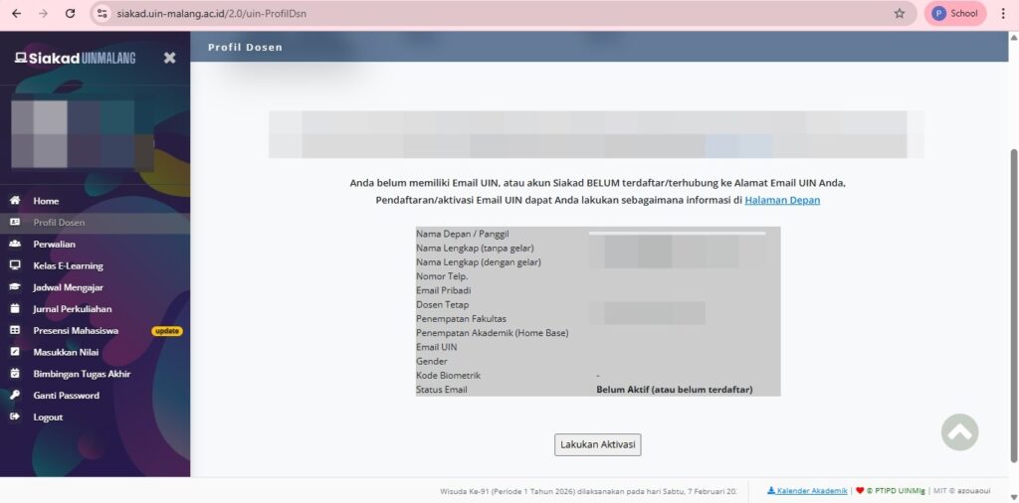The width and height of the screenshot is (1019, 503).
Task: Click the Kelas E-Learning monitor icon
Action: pyautogui.click(x=15, y=266)
